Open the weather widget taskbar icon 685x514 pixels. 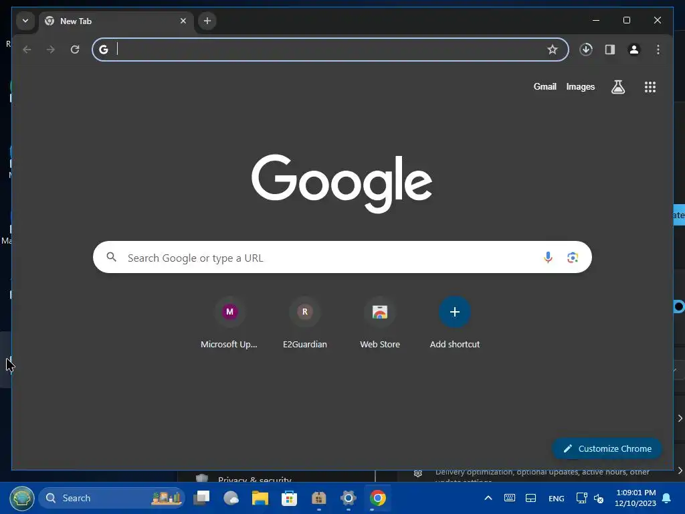[x=231, y=498]
